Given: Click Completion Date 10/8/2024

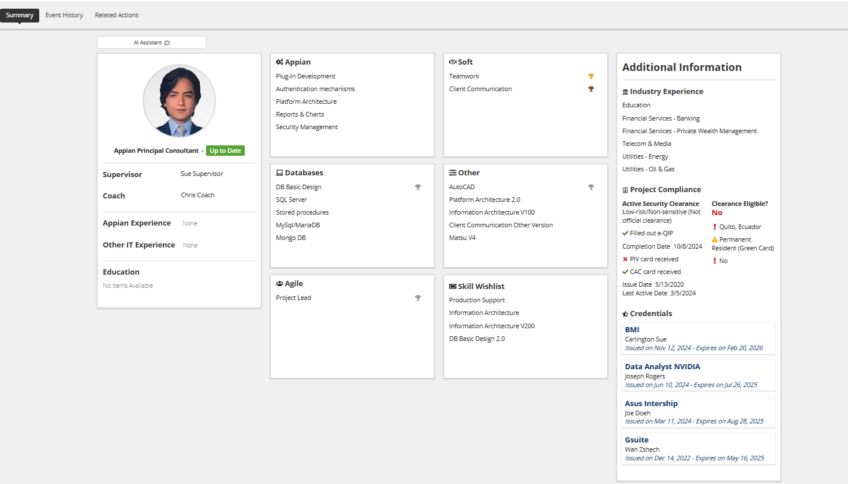Looking at the screenshot, I should coord(662,246).
